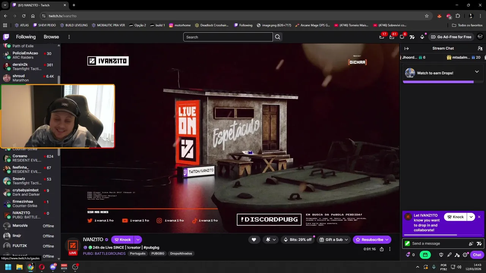Open shield mod view icon

(x=441, y=255)
